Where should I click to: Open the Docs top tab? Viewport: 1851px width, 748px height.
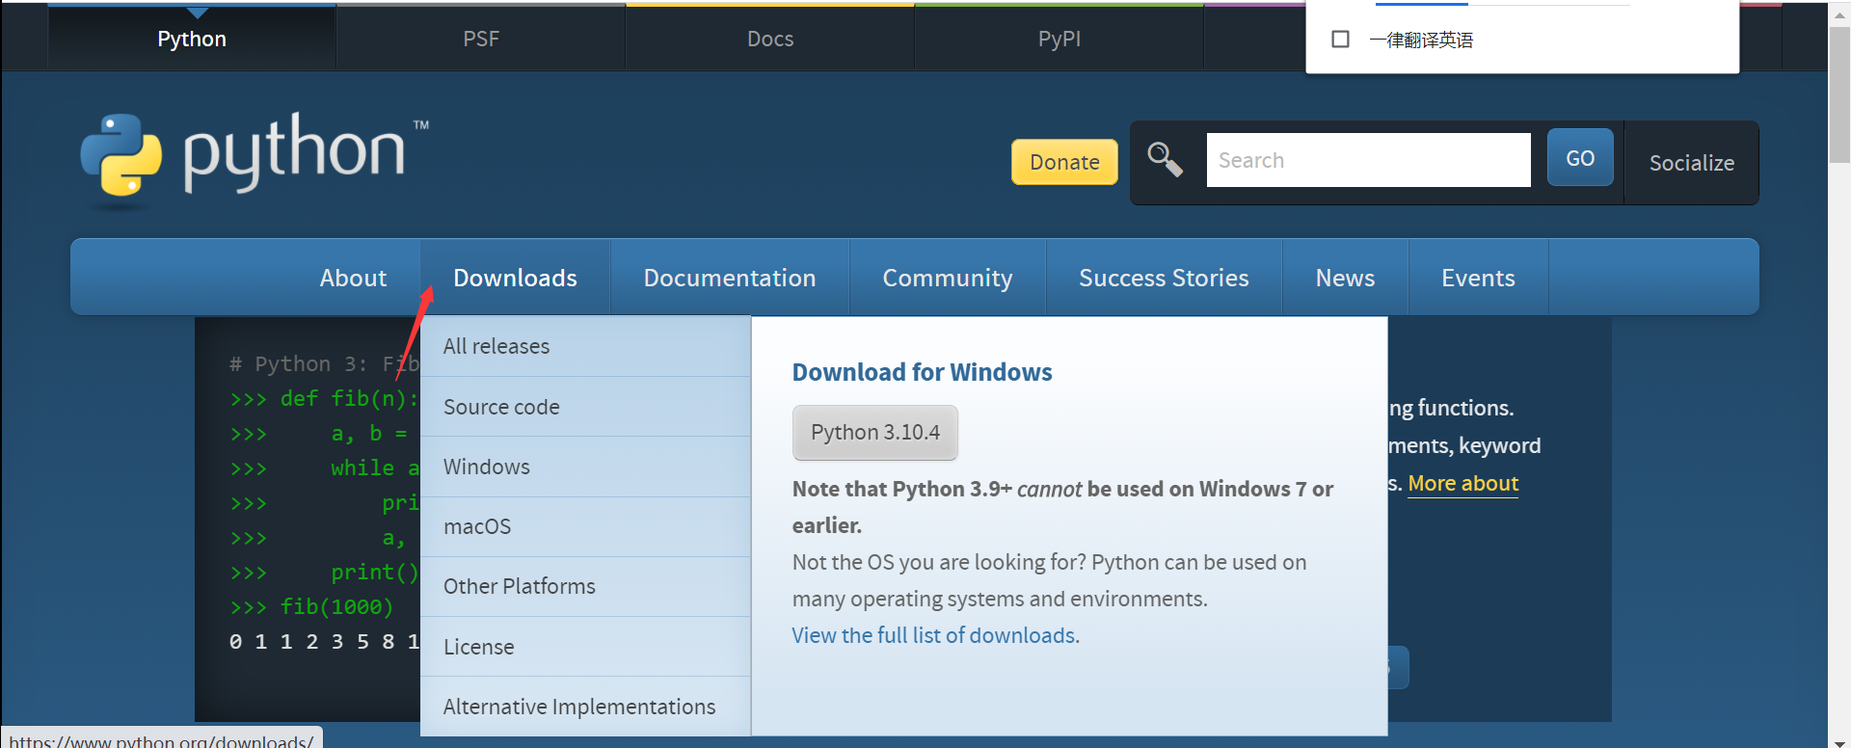[x=770, y=39]
